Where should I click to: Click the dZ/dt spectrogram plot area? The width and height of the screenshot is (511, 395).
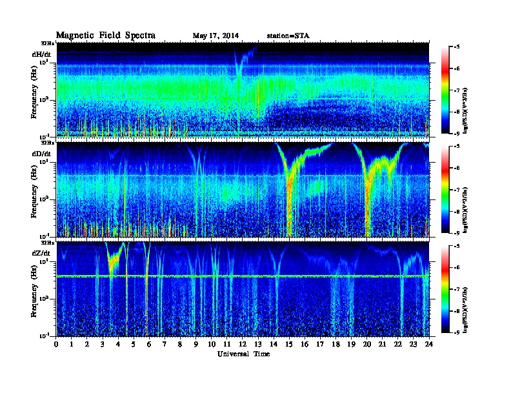pos(243,289)
